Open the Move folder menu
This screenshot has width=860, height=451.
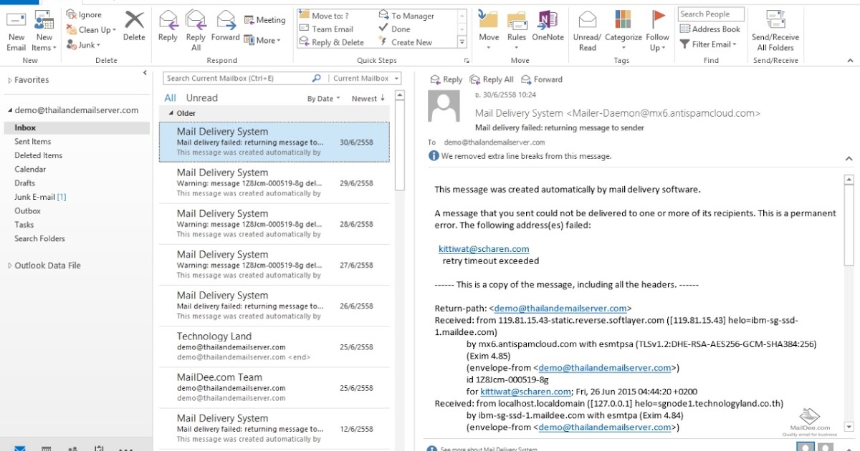489,31
